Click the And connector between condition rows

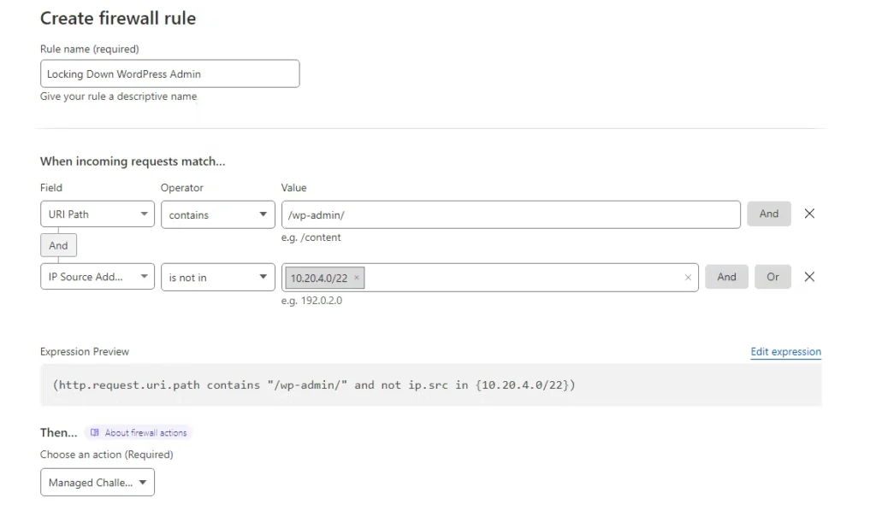(x=58, y=245)
